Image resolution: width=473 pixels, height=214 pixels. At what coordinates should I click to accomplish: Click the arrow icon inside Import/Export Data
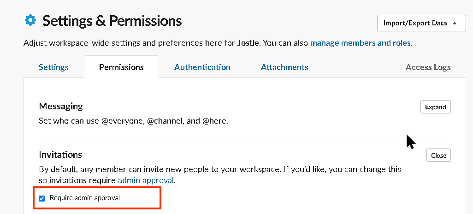coord(455,23)
